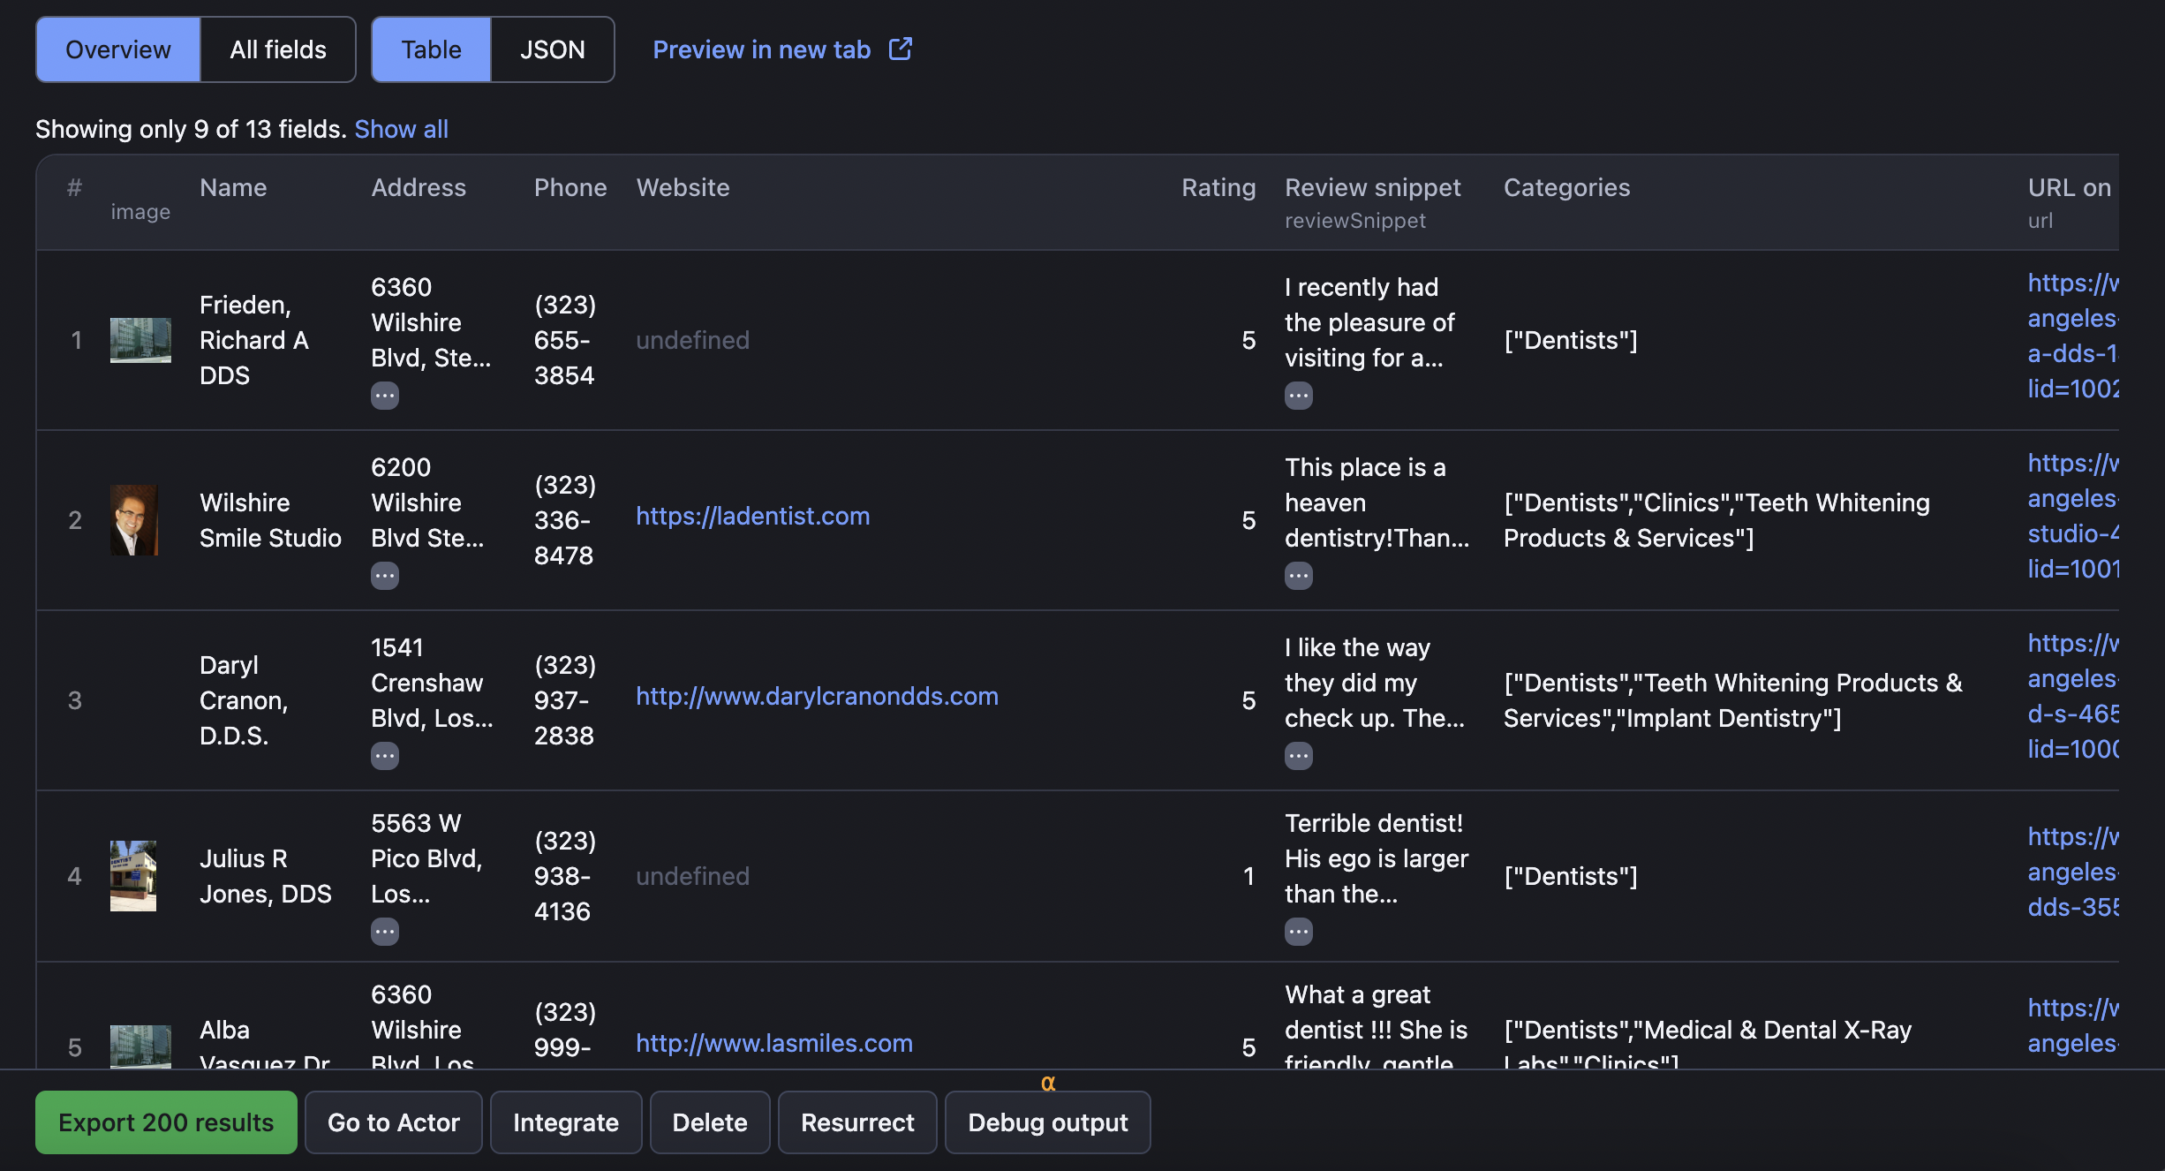Expand Julius R Jones review snippet ellipsis
Viewport: 2165px width, 1171px height.
(x=1298, y=932)
